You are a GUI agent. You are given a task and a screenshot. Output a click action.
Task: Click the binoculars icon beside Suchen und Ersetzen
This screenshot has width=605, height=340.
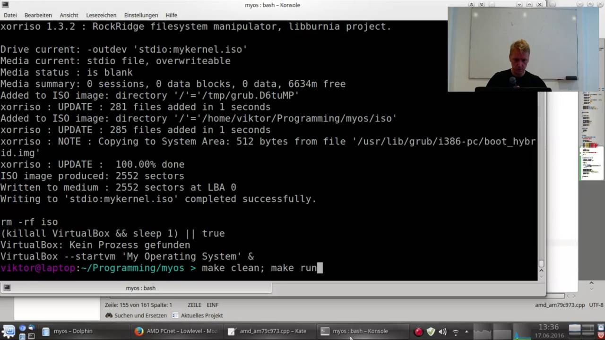click(x=109, y=315)
